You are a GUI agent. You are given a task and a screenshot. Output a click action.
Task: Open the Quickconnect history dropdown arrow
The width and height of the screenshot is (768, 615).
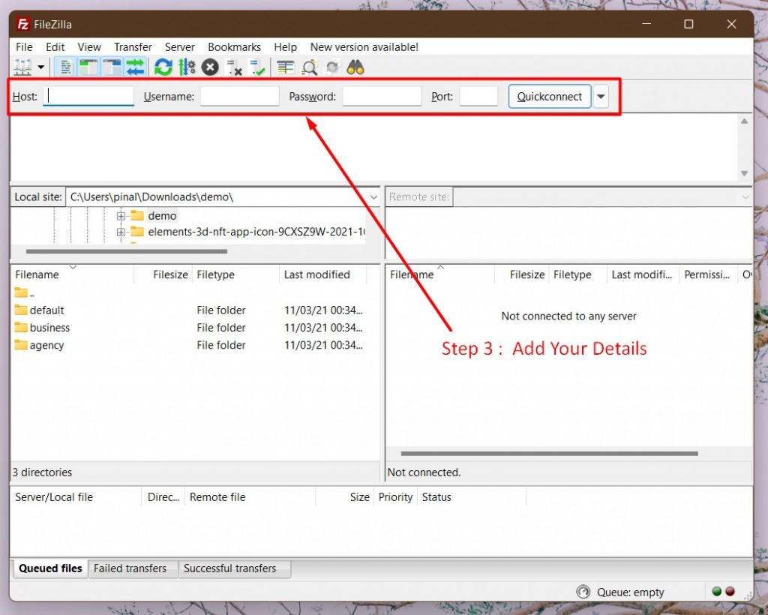coord(601,97)
